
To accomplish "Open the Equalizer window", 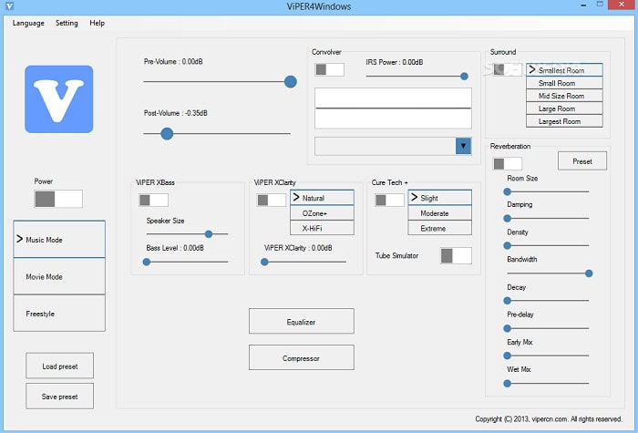I will [302, 321].
